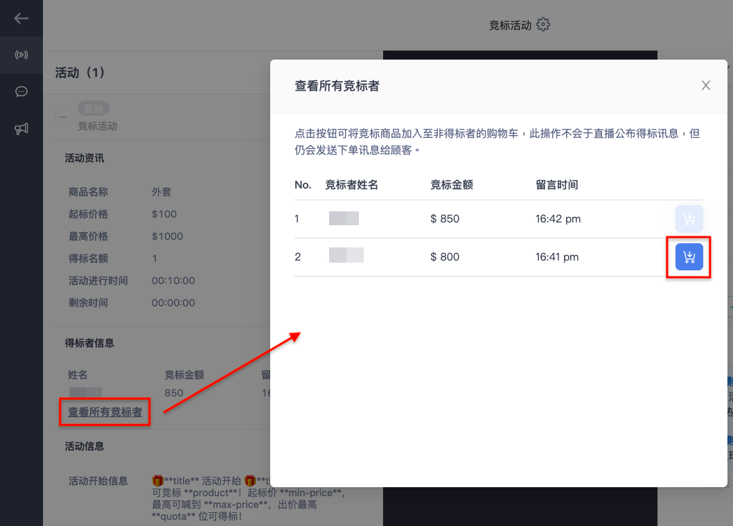
Task: Select the 竞标者姓名 column header
Action: click(x=351, y=184)
